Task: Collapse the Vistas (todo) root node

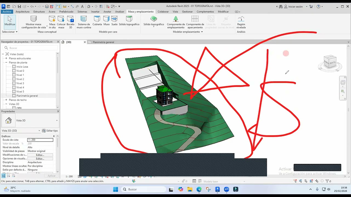Action: [x=3, y=54]
